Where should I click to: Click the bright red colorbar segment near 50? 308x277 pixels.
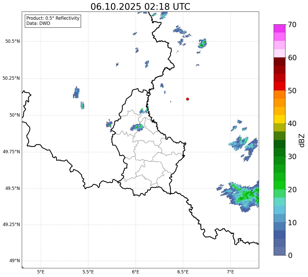[x=280, y=86]
